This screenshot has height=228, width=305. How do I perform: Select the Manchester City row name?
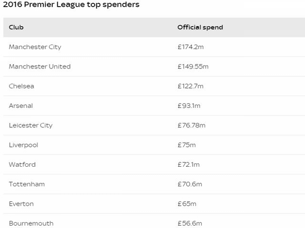(35, 47)
